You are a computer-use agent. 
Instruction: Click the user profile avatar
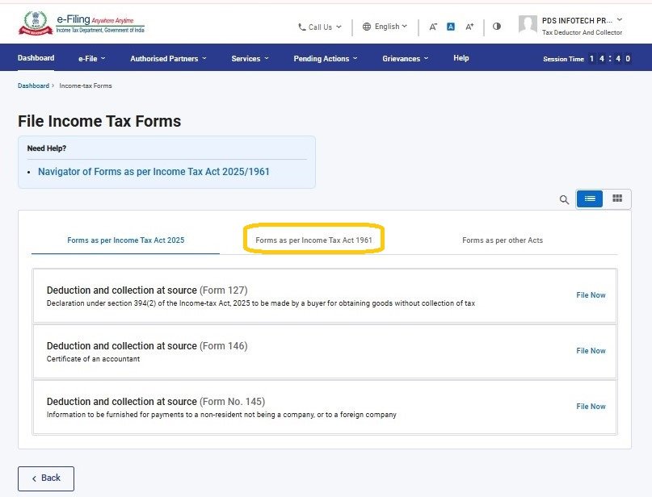(x=528, y=24)
